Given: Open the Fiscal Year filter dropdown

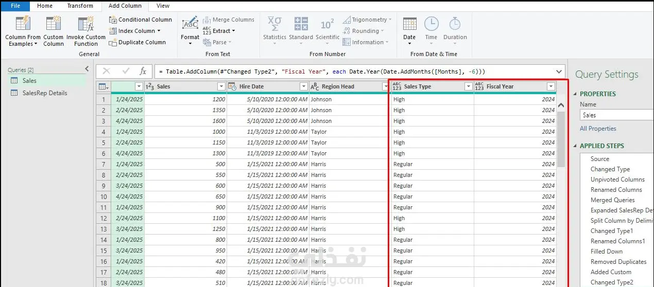Looking at the screenshot, I should (550, 86).
